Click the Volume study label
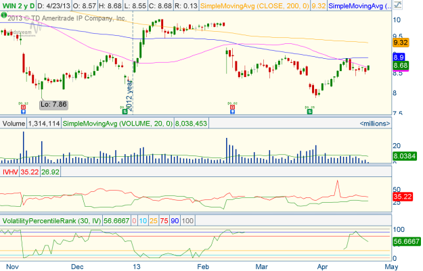Screen dimensions: 423x271 click(x=14, y=124)
